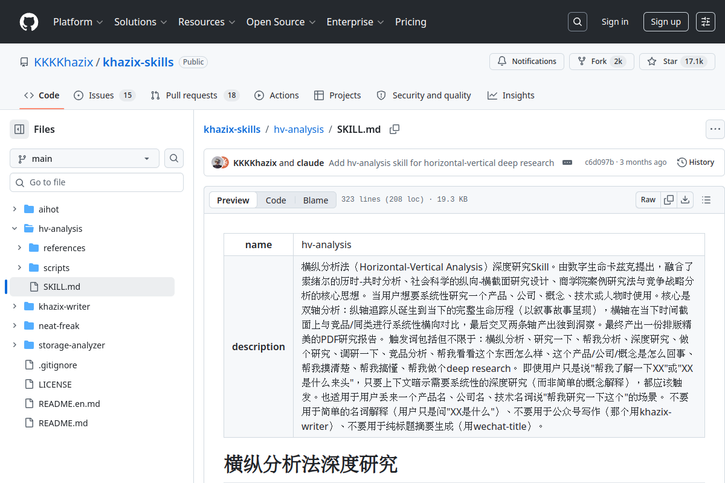Expand the Platform menu
725x483 pixels.
click(x=78, y=22)
